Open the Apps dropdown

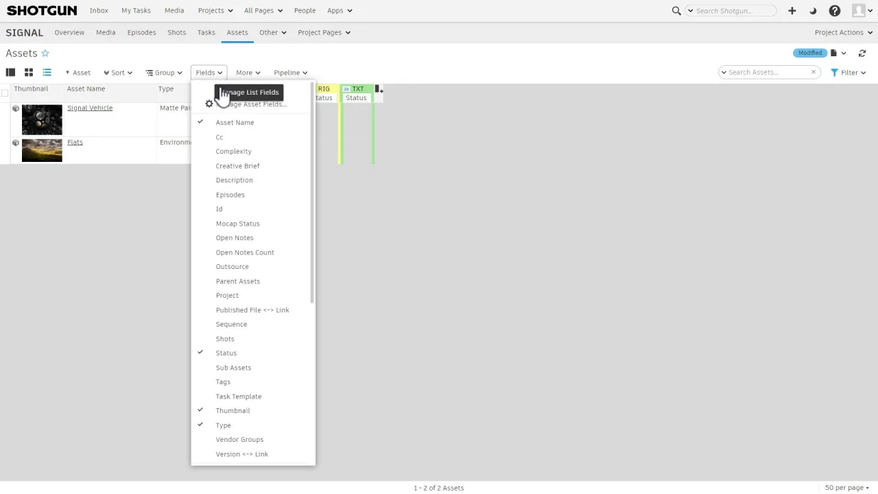(x=340, y=10)
